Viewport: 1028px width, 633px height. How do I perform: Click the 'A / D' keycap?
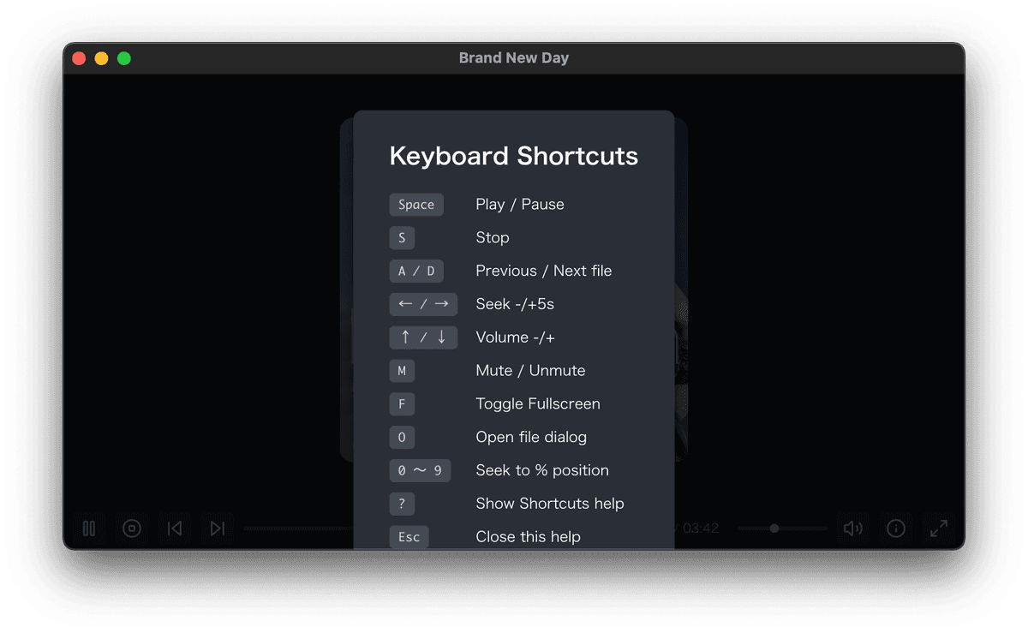point(416,271)
